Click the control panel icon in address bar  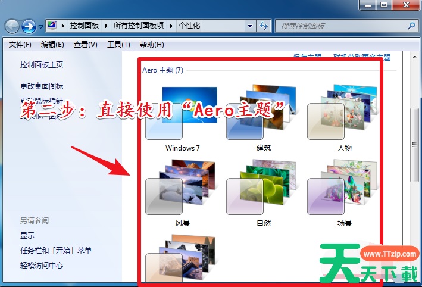tap(52, 26)
